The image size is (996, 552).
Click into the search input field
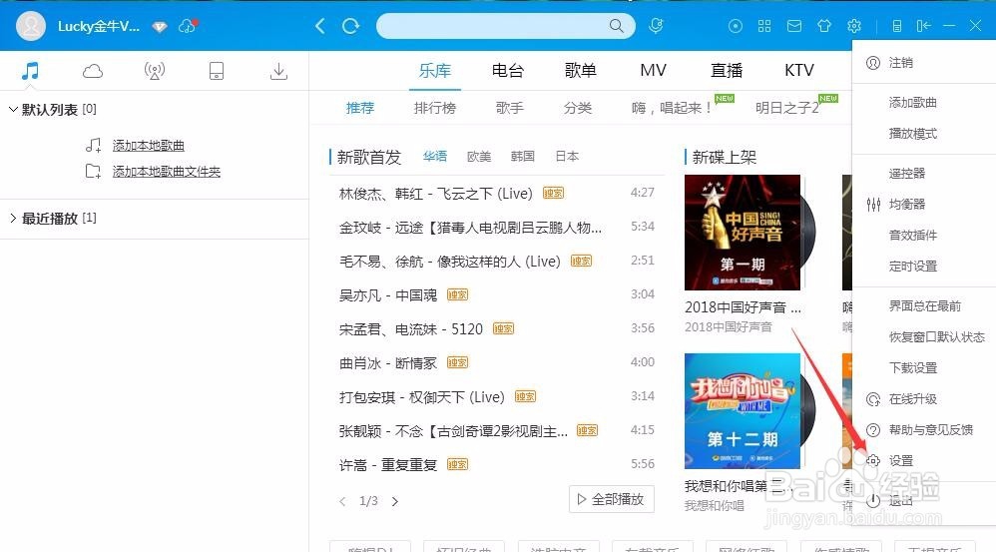(492, 26)
